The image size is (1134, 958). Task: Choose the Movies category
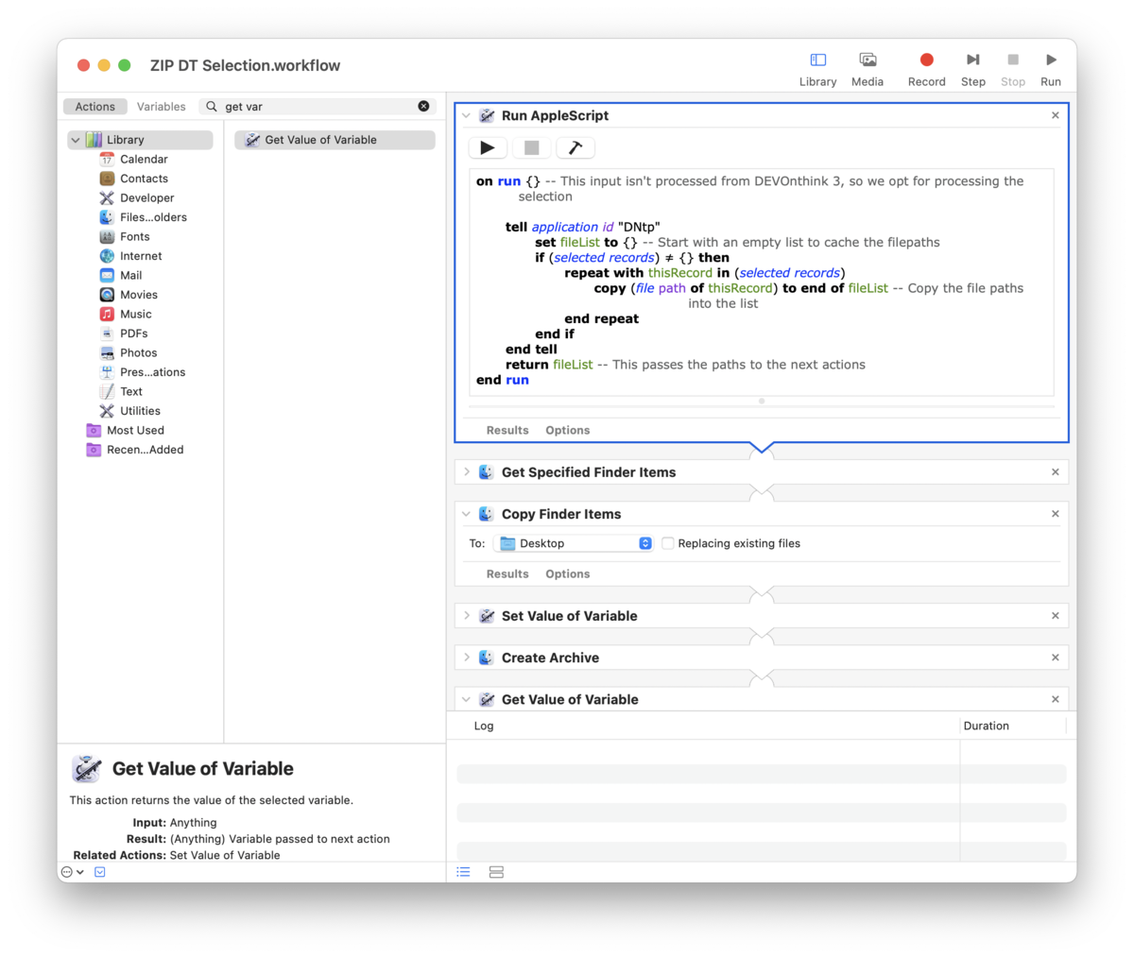click(x=138, y=295)
